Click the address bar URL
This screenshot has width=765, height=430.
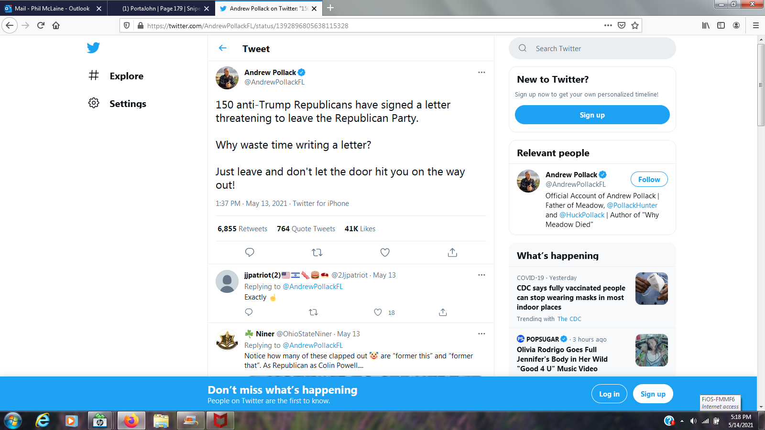pos(248,26)
